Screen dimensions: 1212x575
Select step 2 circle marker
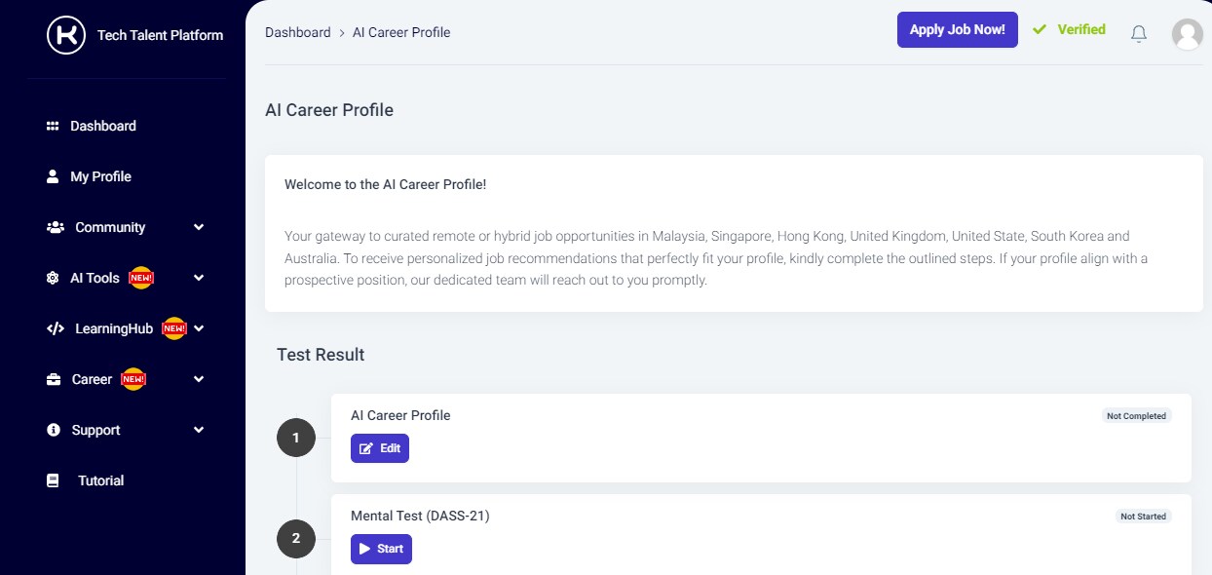pos(296,538)
